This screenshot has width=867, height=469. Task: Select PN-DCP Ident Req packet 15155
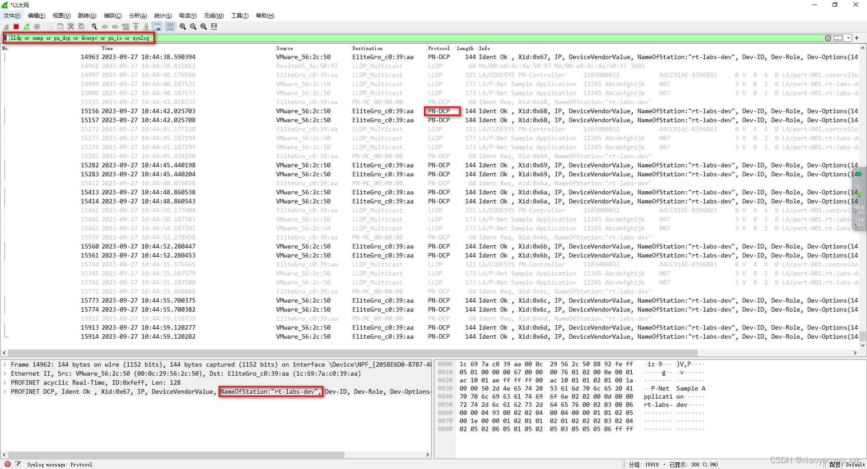pyautogui.click(x=430, y=102)
